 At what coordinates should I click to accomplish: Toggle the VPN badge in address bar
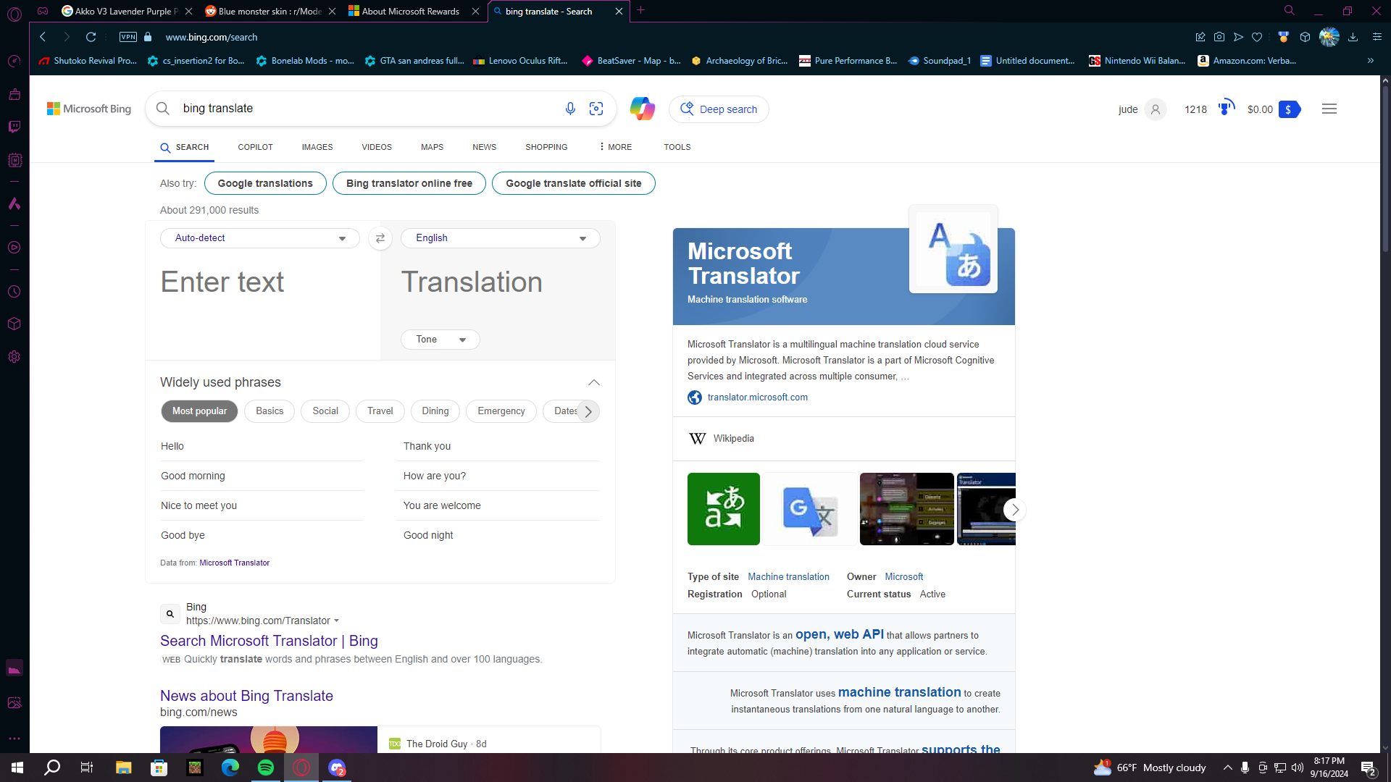point(128,37)
